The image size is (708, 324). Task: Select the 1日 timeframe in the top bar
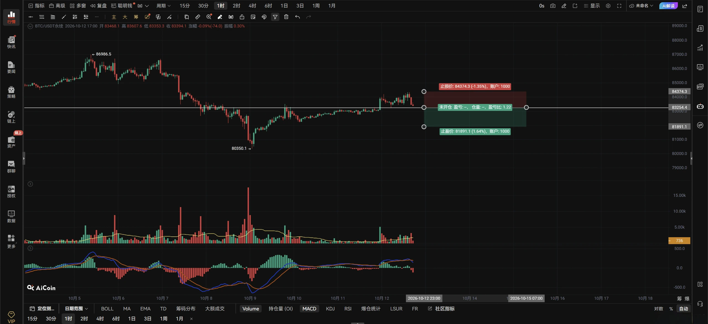click(x=284, y=6)
